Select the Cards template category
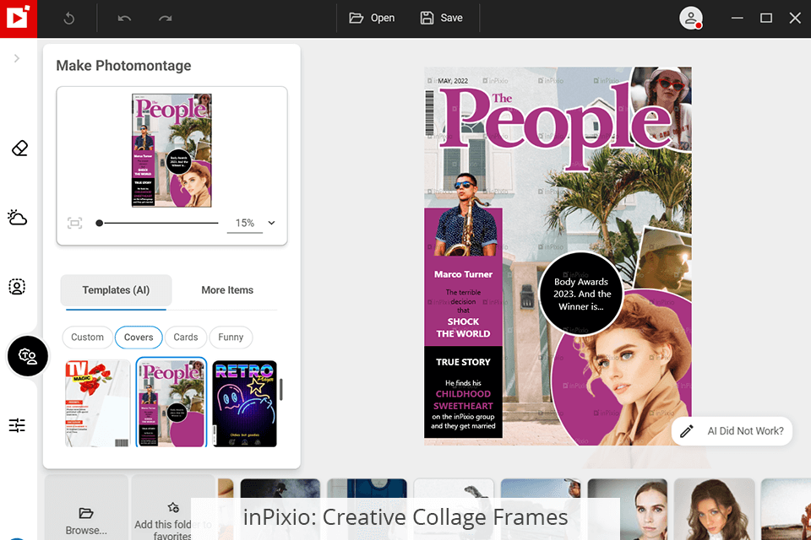811x540 pixels. pos(186,337)
